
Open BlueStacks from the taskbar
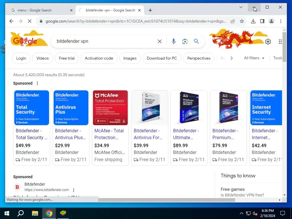pyautogui.click(x=63, y=213)
